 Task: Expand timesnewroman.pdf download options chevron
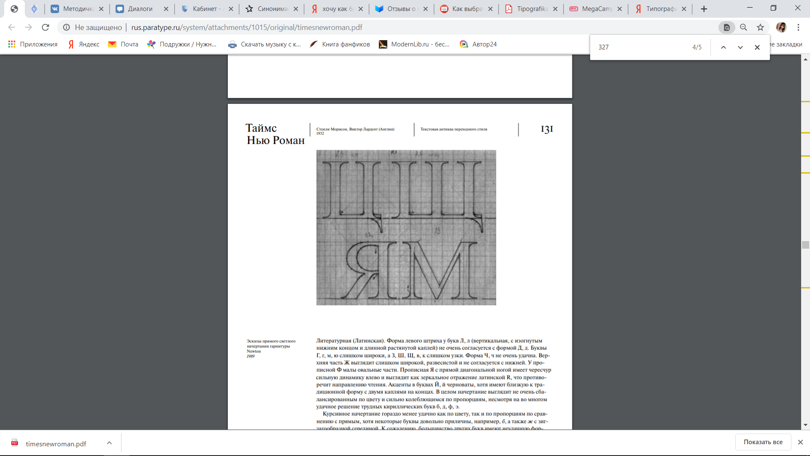(109, 443)
